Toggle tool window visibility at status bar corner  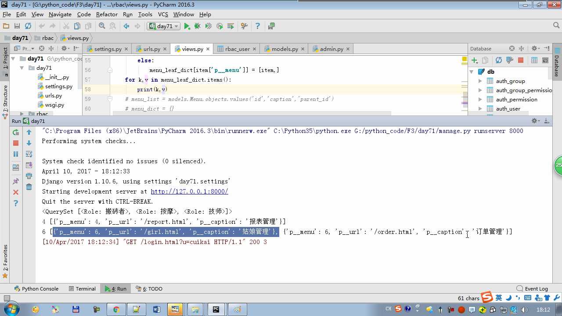pyautogui.click(x=6, y=298)
